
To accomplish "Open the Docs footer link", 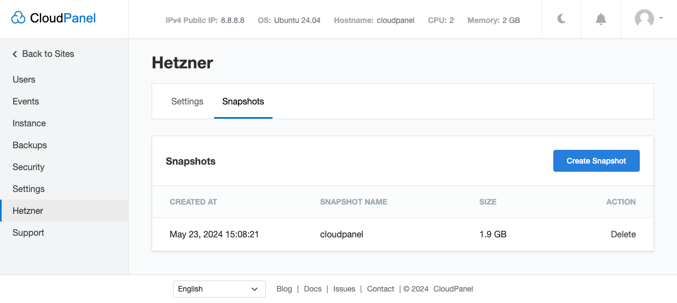I will pyautogui.click(x=313, y=289).
